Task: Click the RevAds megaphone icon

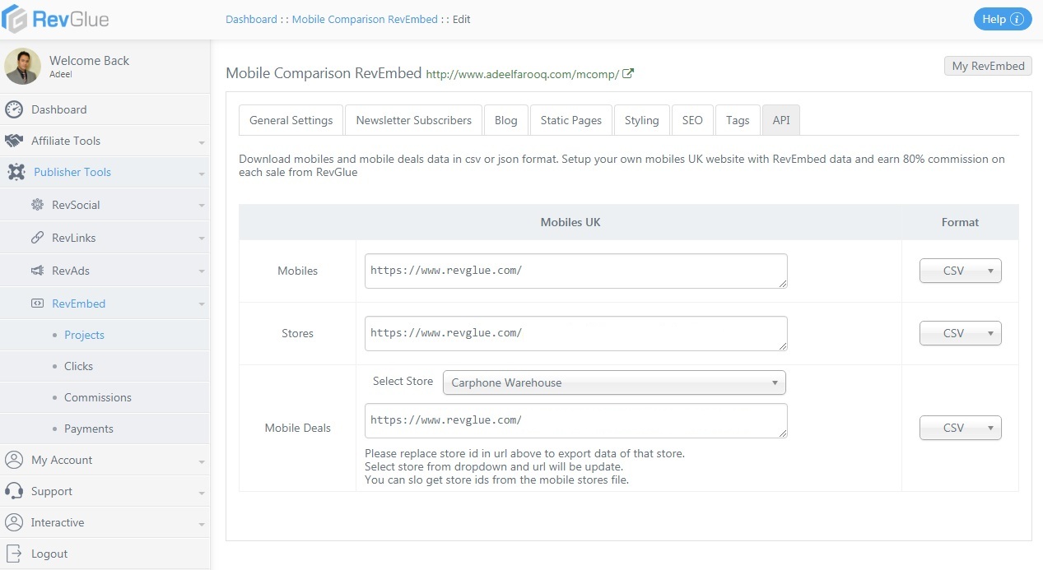Action: (x=37, y=271)
